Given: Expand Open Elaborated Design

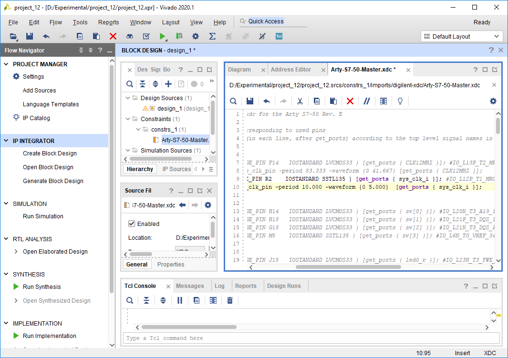Looking at the screenshot, I should (16, 252).
